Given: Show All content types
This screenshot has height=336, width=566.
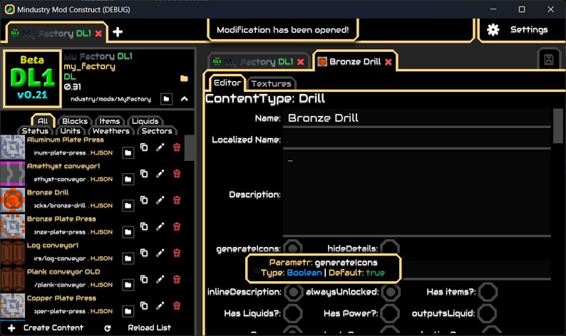Looking at the screenshot, I should 43,121.
